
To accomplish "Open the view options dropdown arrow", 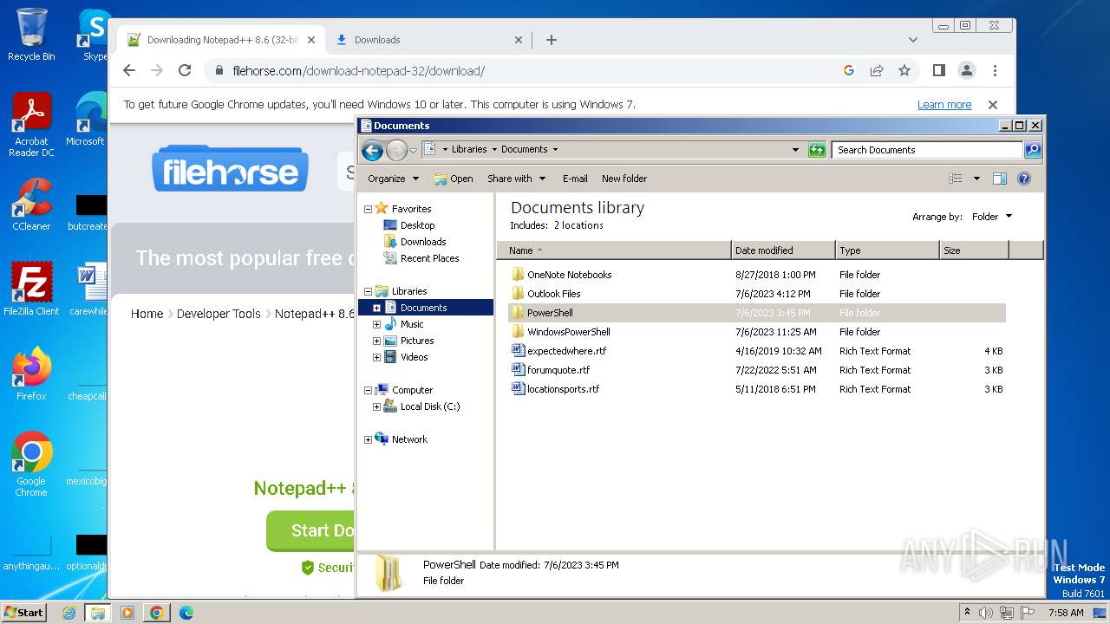I will pos(976,179).
